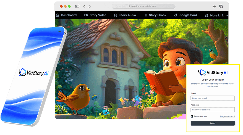Click the search magnifier in address bar
The width and height of the screenshot is (243, 135).
pos(130,6)
